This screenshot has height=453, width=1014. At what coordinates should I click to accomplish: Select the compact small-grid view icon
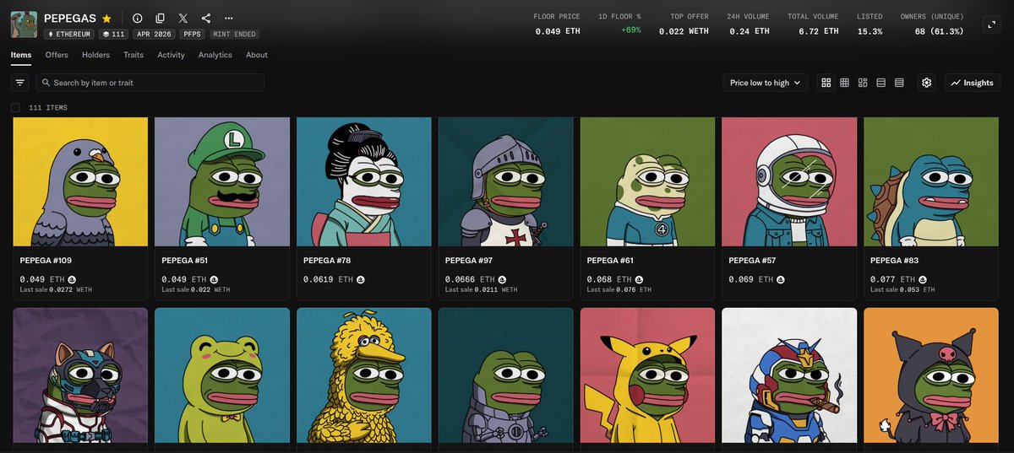pos(844,83)
